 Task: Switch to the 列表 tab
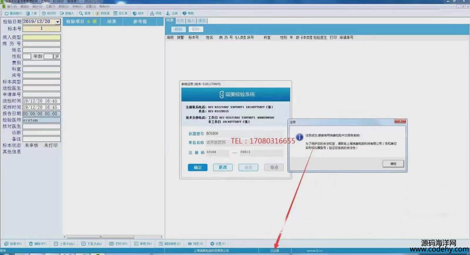170,21
